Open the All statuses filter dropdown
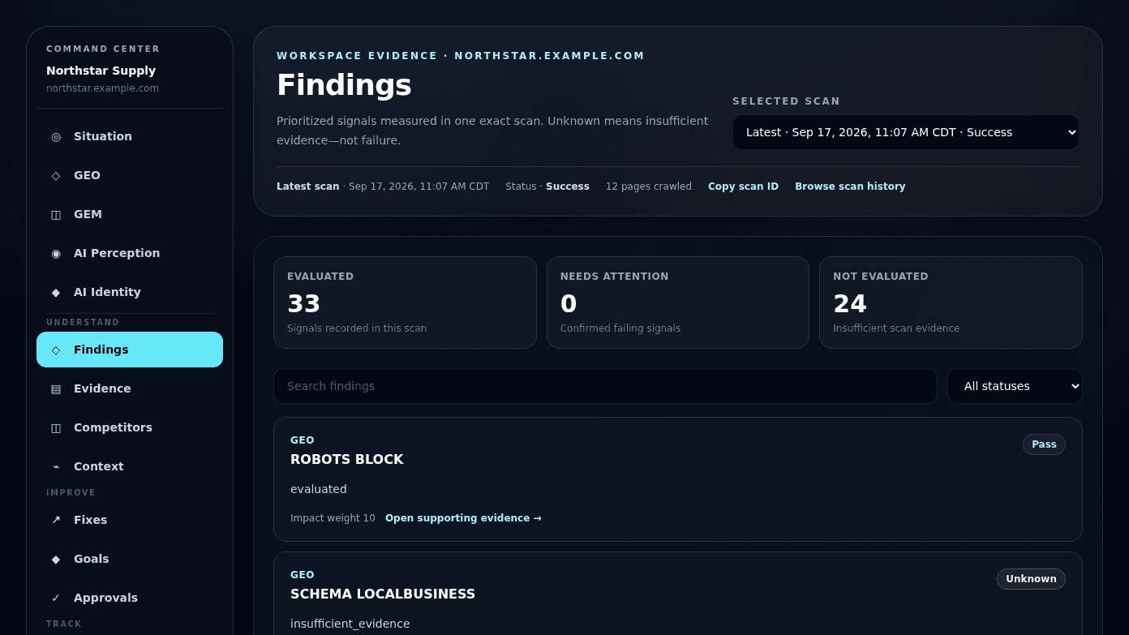 point(1015,386)
